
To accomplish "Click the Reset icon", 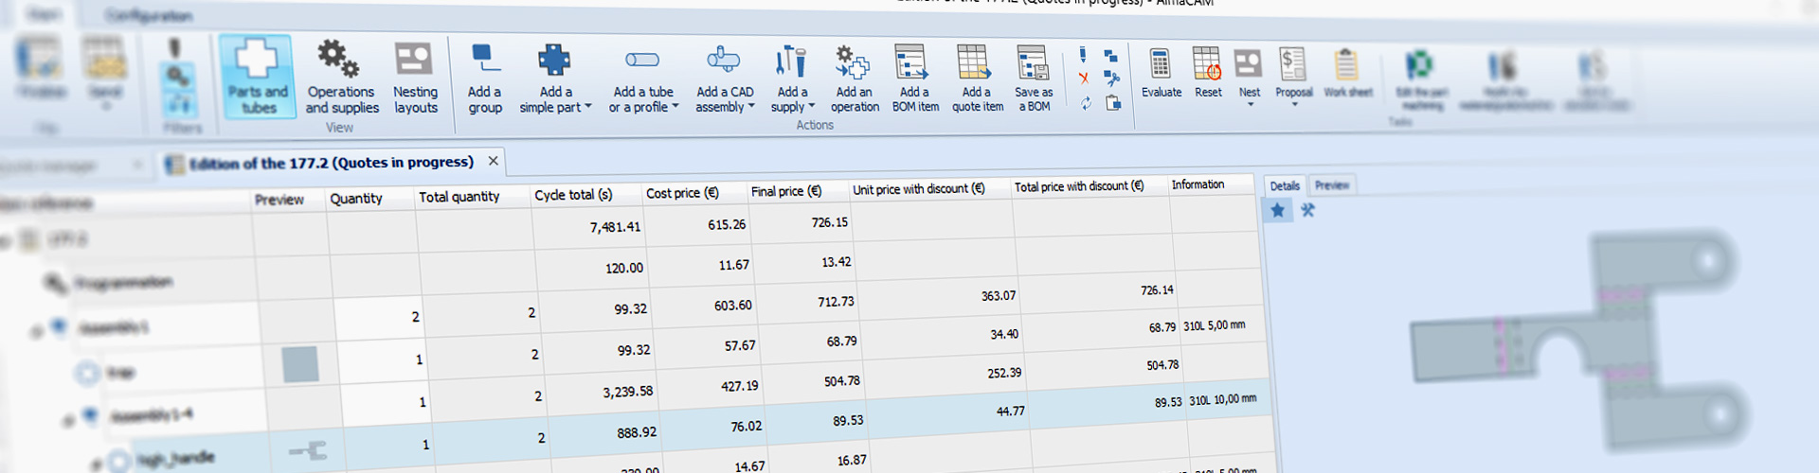I will (x=1207, y=66).
